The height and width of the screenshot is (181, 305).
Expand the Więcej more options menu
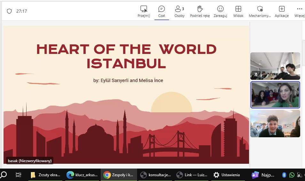click(x=300, y=9)
